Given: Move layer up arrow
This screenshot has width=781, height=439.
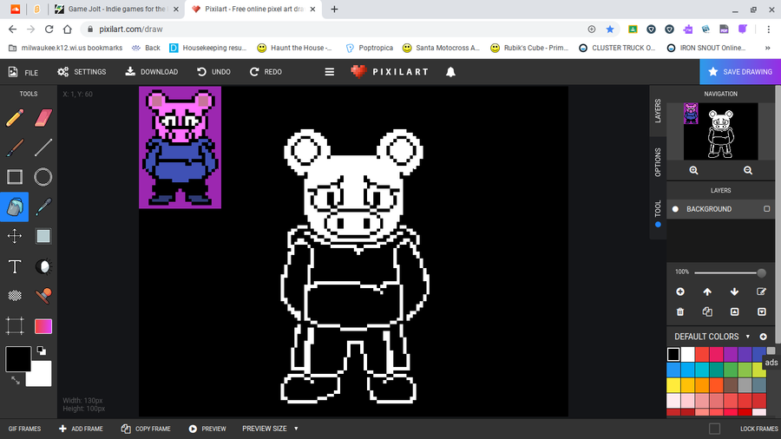Looking at the screenshot, I should coord(707,292).
